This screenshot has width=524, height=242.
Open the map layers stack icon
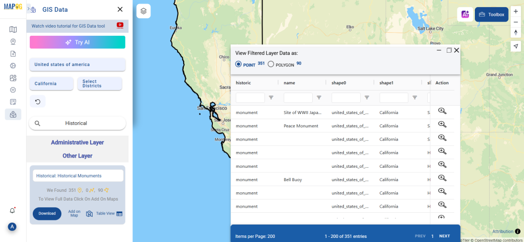(144, 11)
